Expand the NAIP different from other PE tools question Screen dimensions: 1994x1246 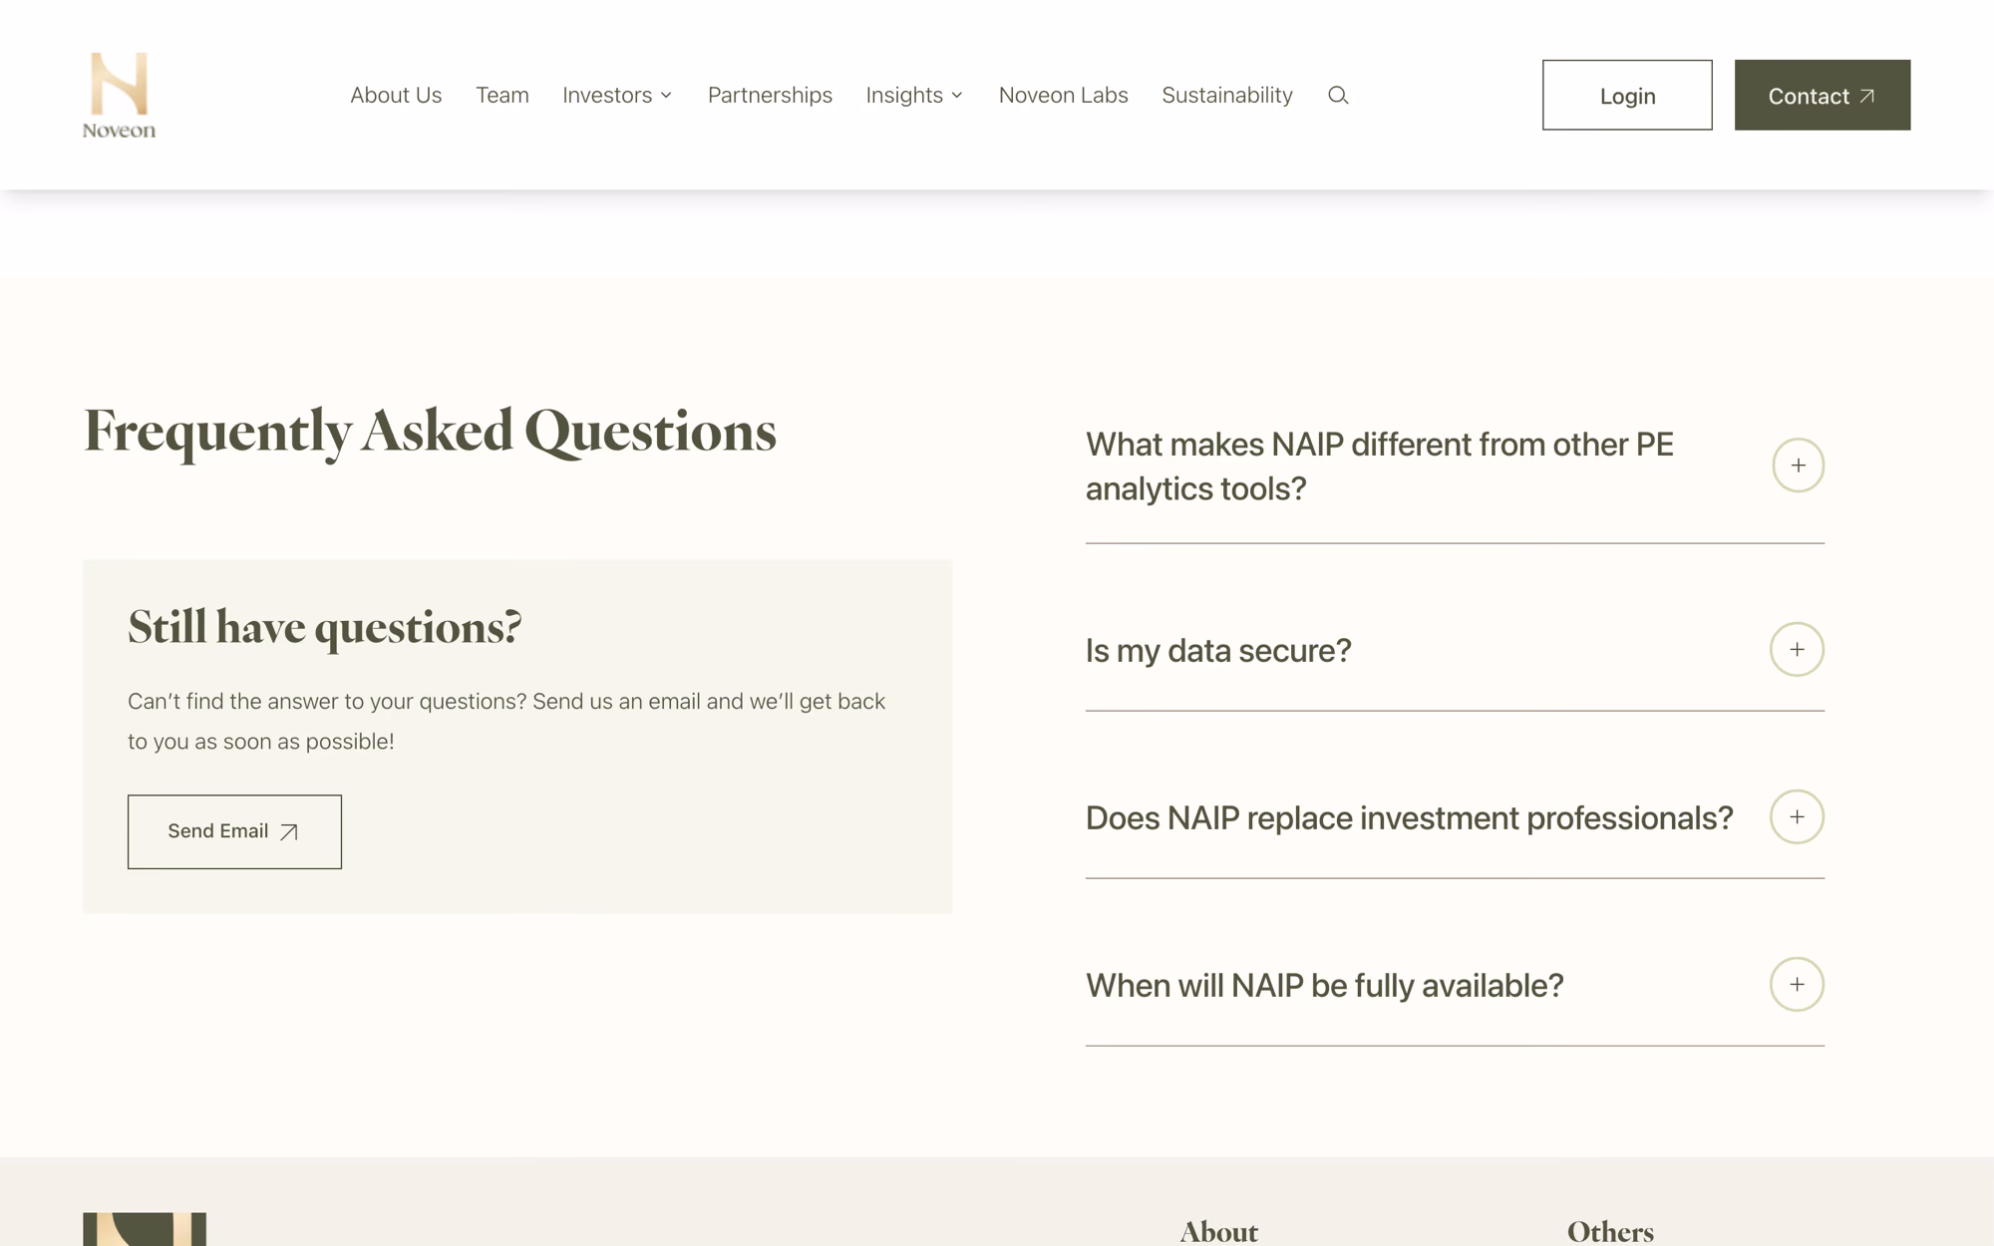[x=1798, y=466]
